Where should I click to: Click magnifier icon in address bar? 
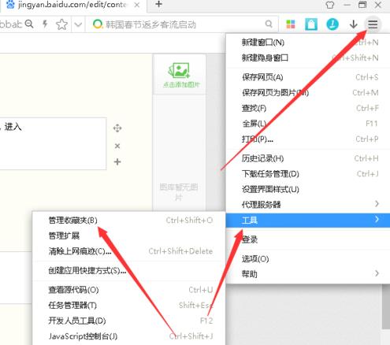[x=29, y=24]
